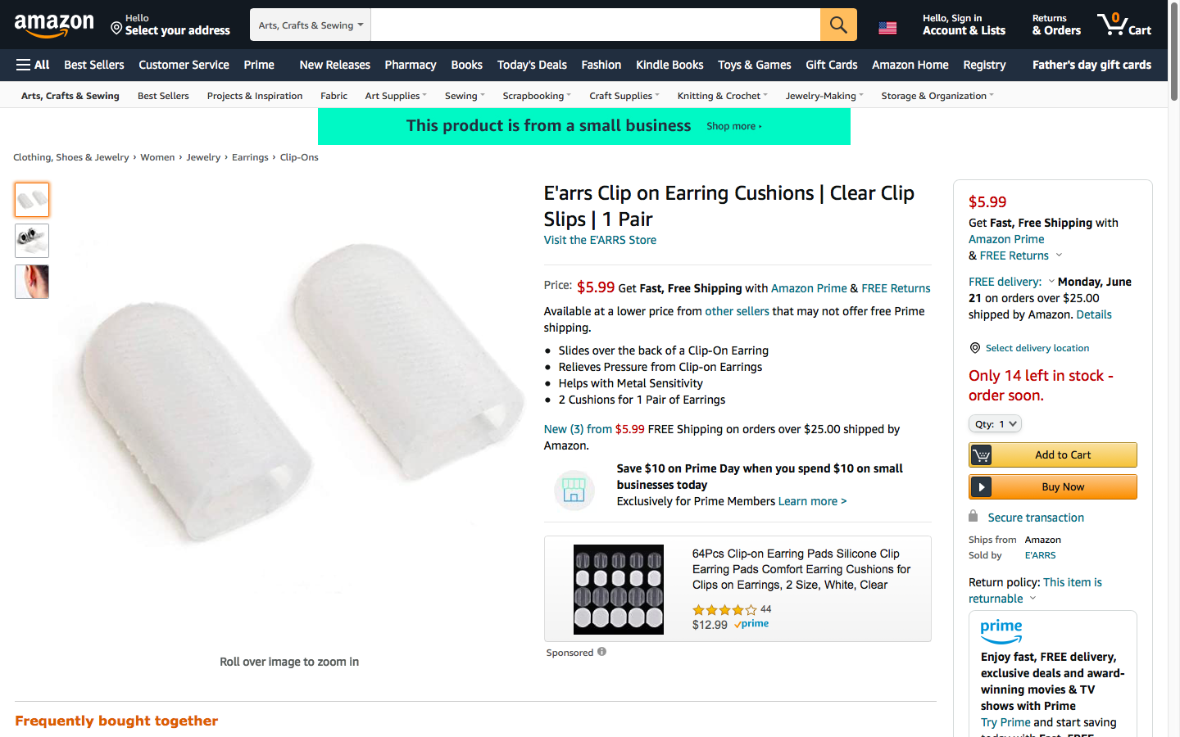Click the location pin for delivery address
This screenshot has height=737, width=1180.
pos(116,29)
